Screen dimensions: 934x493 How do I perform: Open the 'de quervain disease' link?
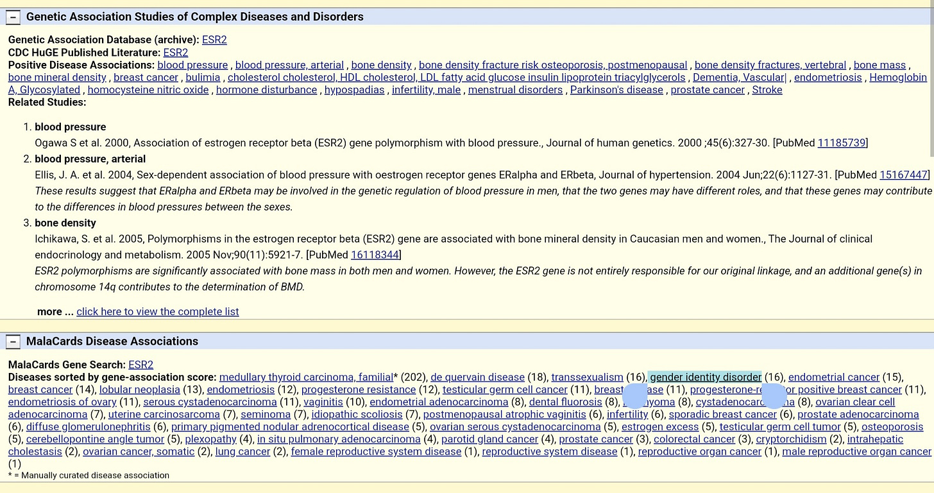[478, 377]
